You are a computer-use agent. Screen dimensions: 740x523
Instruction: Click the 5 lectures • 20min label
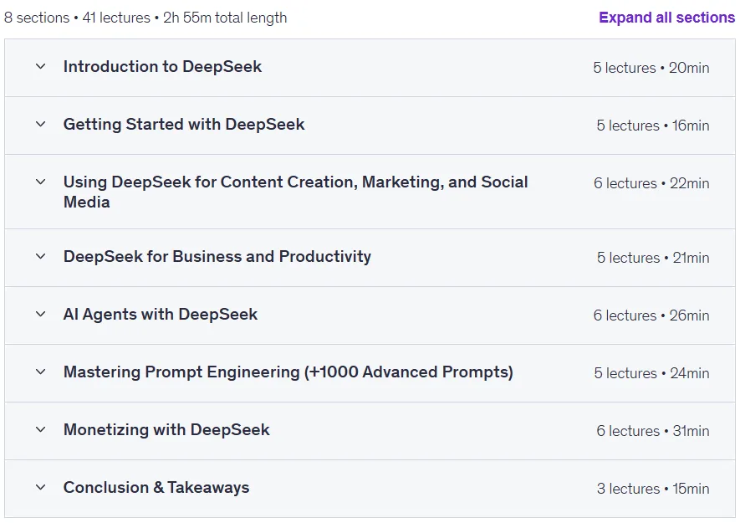651,68
